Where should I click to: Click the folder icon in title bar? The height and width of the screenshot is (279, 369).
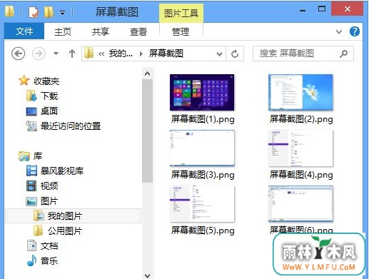click(9, 11)
